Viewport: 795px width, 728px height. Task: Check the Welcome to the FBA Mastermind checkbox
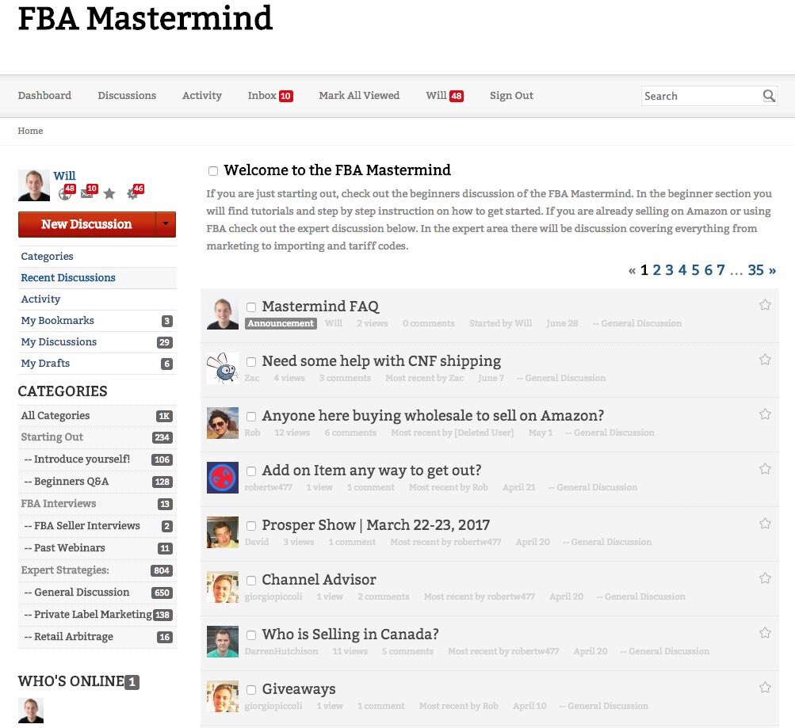(x=212, y=171)
